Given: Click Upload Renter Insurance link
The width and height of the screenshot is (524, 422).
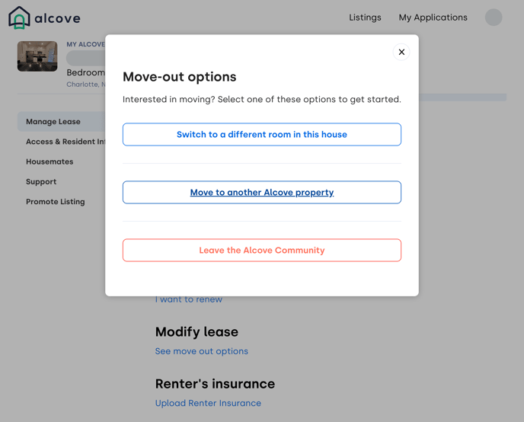Looking at the screenshot, I should 208,403.
